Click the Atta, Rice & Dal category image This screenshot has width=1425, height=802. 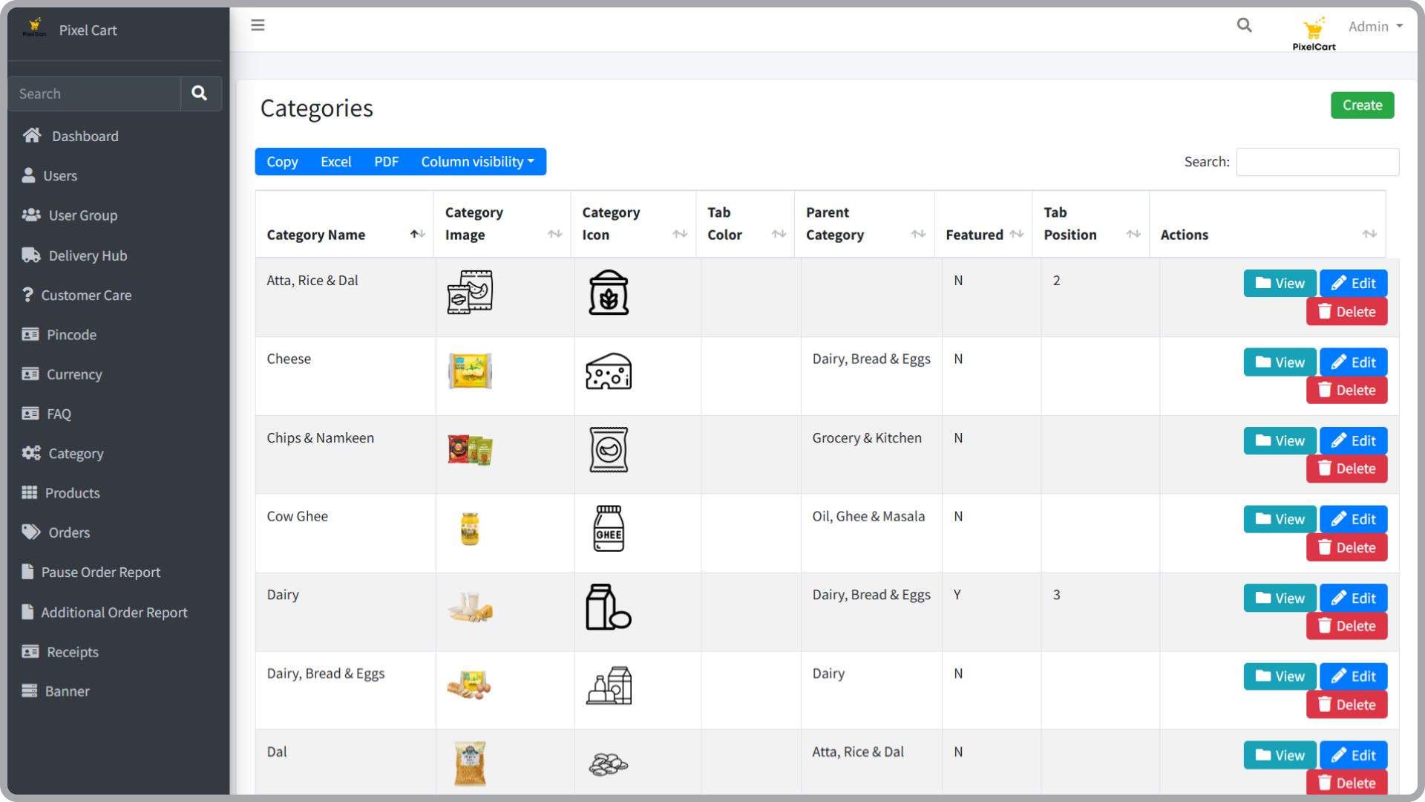click(x=470, y=293)
